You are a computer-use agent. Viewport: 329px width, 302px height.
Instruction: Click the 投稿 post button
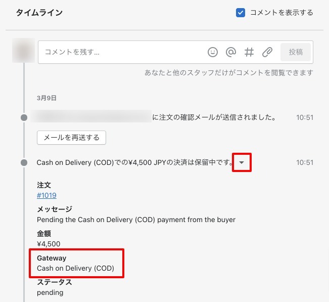pos(296,52)
